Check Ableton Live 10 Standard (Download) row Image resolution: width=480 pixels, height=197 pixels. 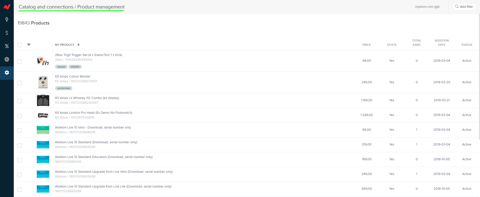point(20,145)
